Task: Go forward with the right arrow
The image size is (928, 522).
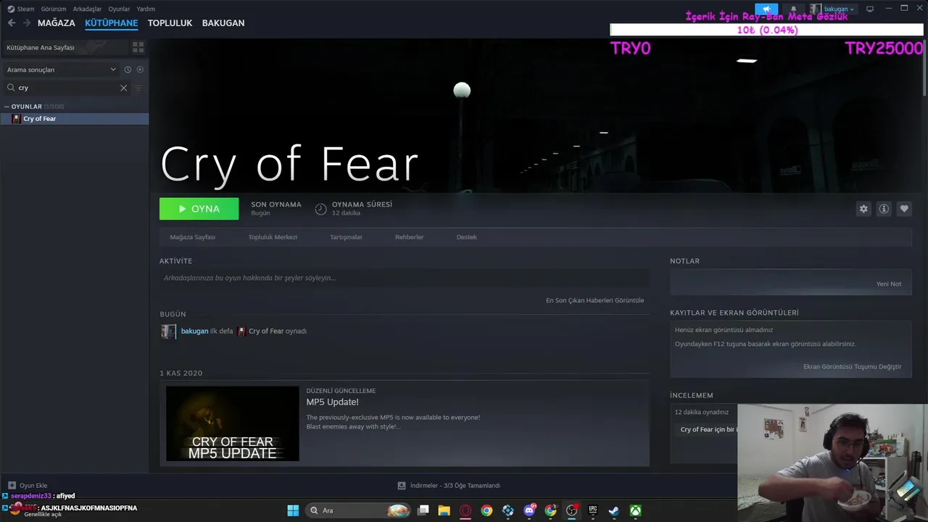Action: point(27,23)
